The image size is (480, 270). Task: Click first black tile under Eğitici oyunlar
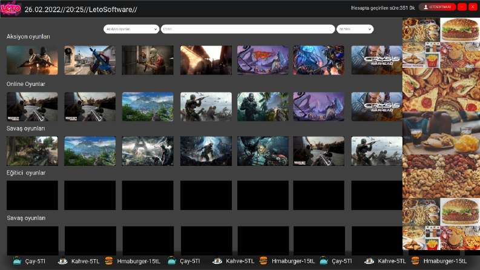pyautogui.click(x=32, y=196)
